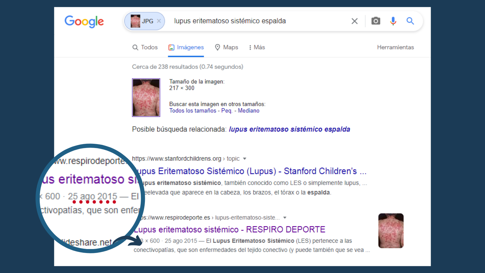Submit search with magnifying glass icon
The width and height of the screenshot is (485, 273).
click(x=410, y=21)
